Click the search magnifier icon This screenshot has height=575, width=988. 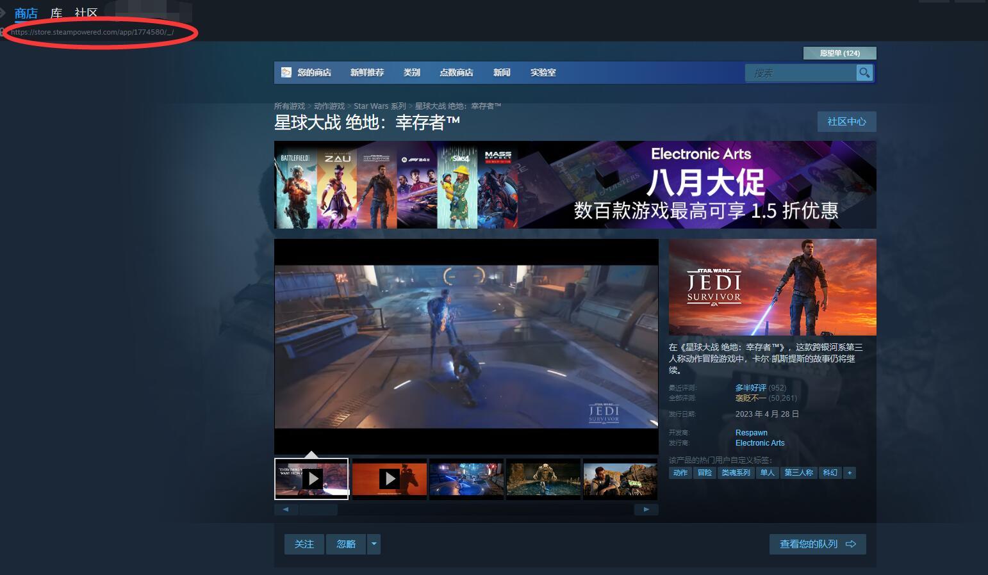pos(864,73)
